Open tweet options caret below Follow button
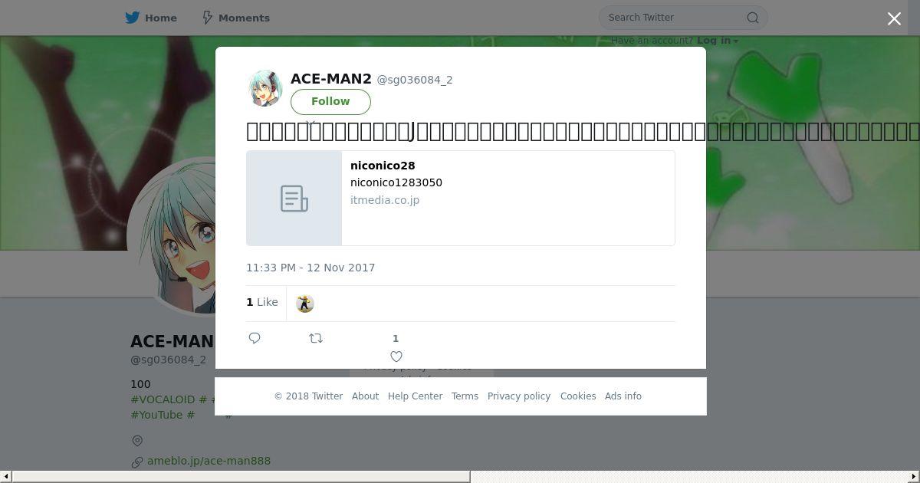The width and height of the screenshot is (920, 483). point(310,122)
